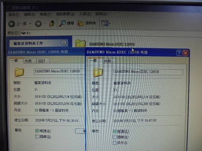
Task: Open the Help (說明) menu
Action: [x=101, y=14]
